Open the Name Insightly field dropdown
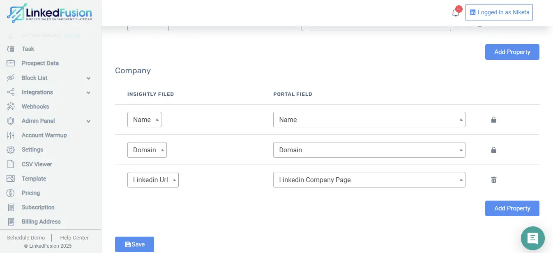This screenshot has width=553, height=253. click(x=144, y=120)
